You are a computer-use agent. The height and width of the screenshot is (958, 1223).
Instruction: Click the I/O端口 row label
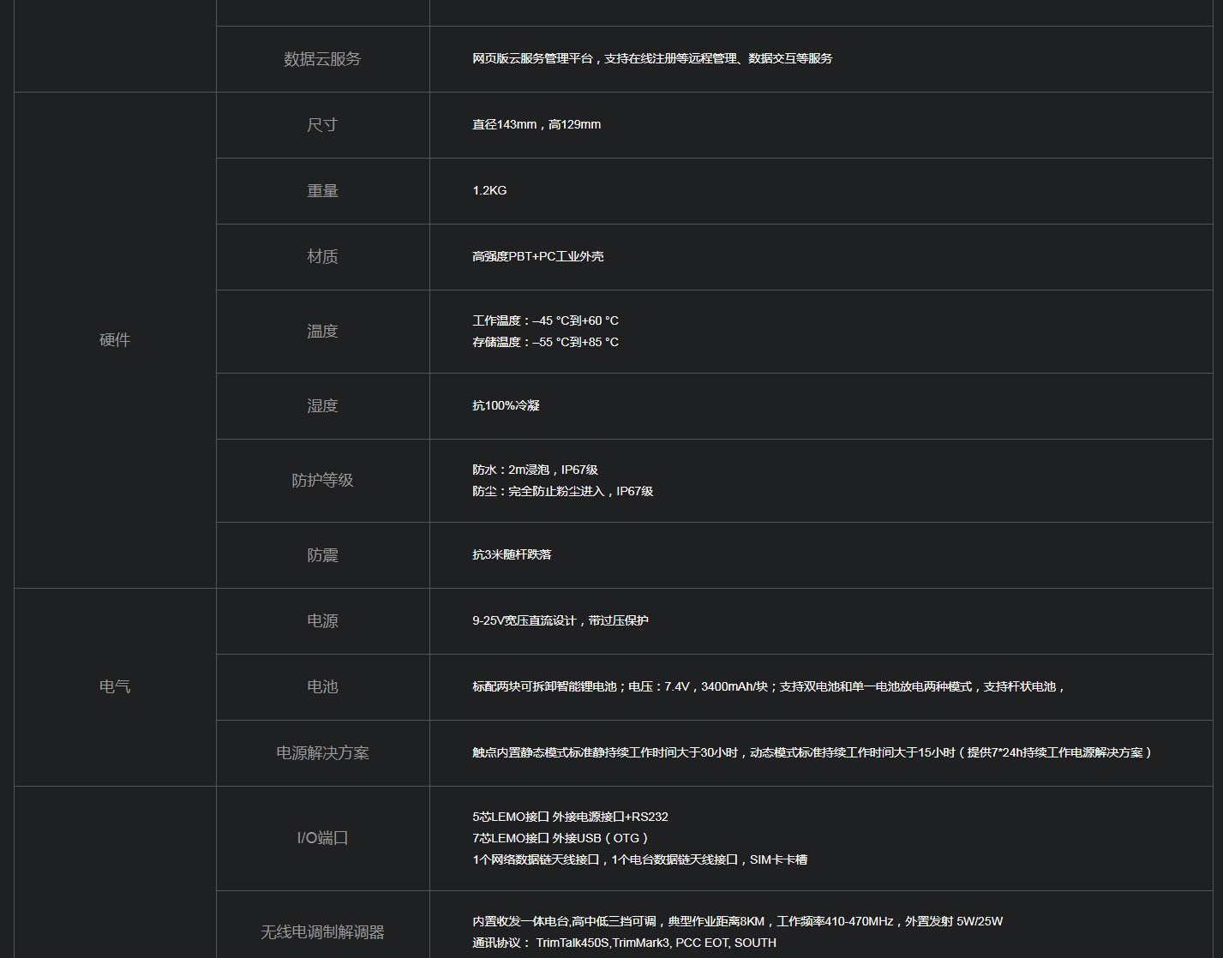point(322,838)
